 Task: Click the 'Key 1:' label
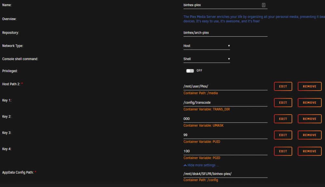point(7,100)
